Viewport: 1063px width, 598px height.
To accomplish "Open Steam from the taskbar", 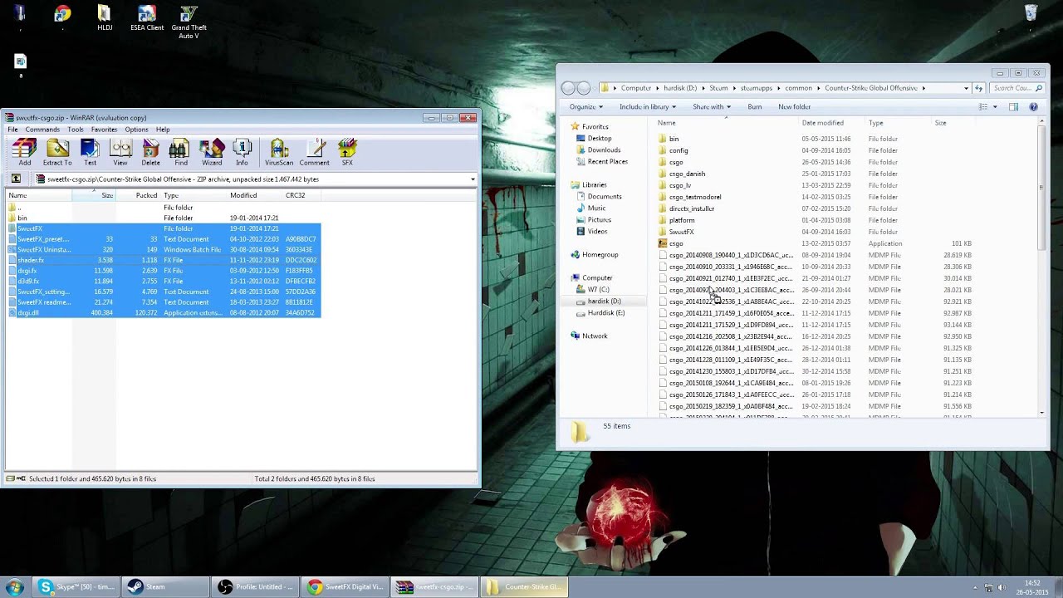I will 164,587.
